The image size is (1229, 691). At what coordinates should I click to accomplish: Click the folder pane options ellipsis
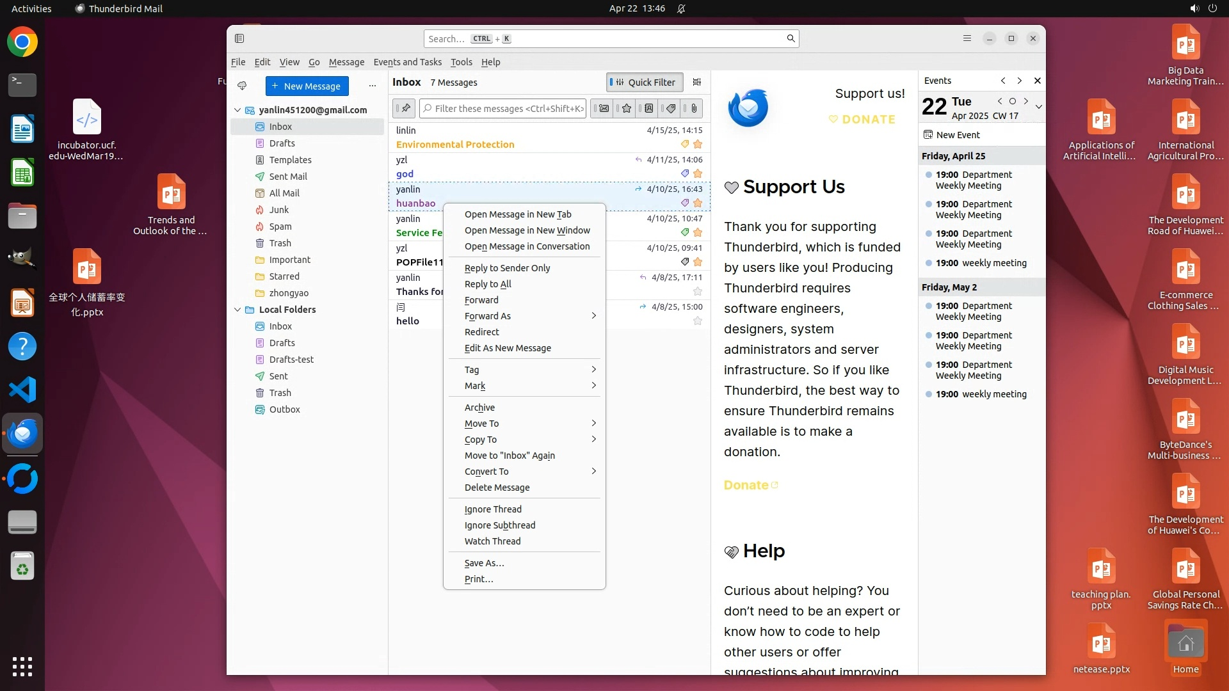372,86
